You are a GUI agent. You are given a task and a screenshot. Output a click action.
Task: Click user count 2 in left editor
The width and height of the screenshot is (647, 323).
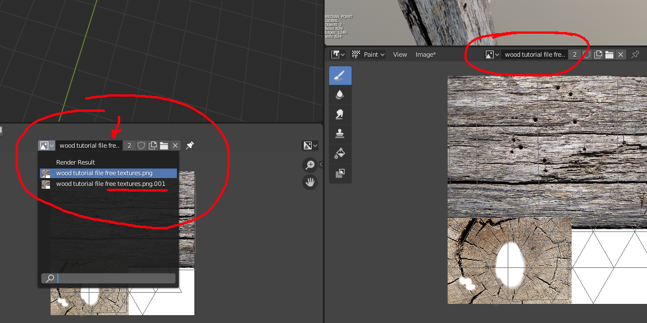(x=129, y=145)
